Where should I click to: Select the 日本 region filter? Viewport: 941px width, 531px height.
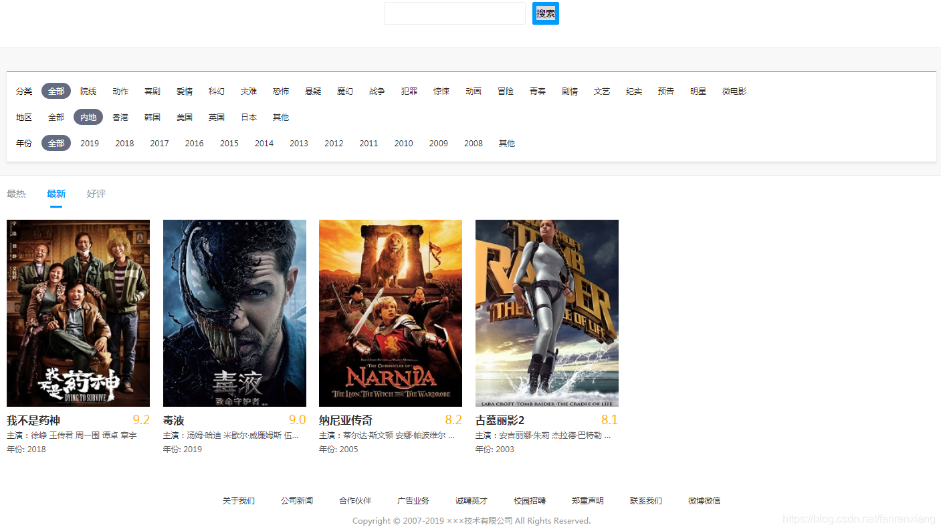[x=249, y=117]
